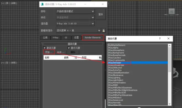Click the 类型 column header
The height and width of the screenshot is (108, 182).
pos(89,58)
